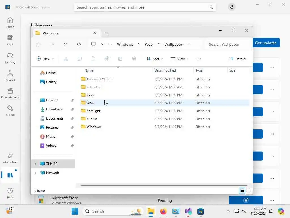
Task: Click Microsoft Store search apps field
Action: [x=145, y=7]
